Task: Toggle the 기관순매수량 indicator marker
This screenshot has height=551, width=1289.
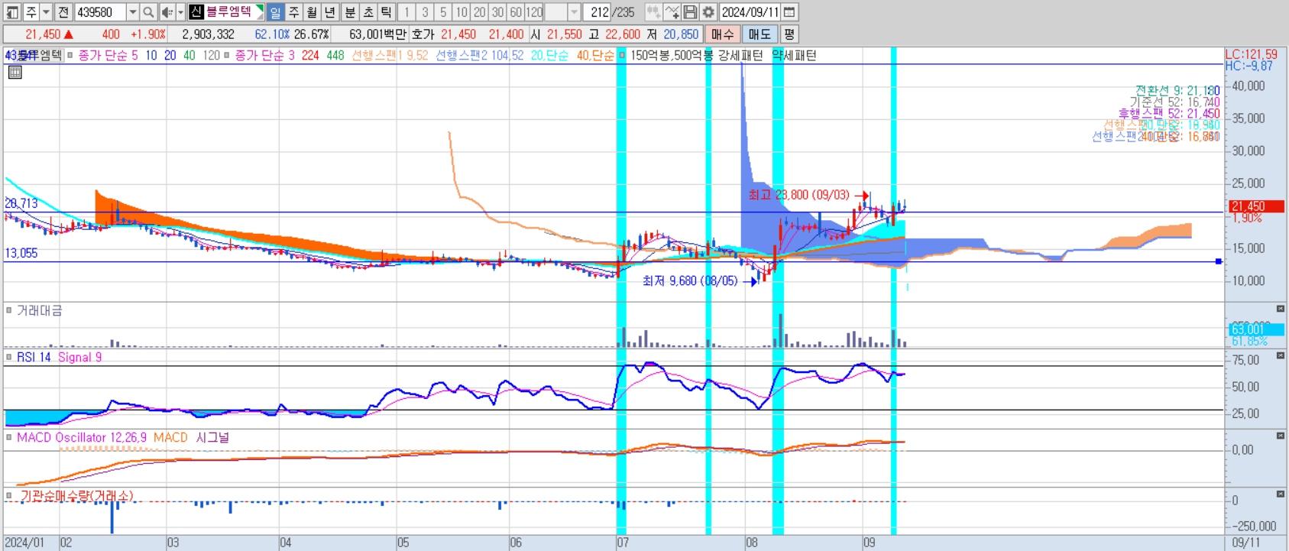Action: [x=9, y=495]
